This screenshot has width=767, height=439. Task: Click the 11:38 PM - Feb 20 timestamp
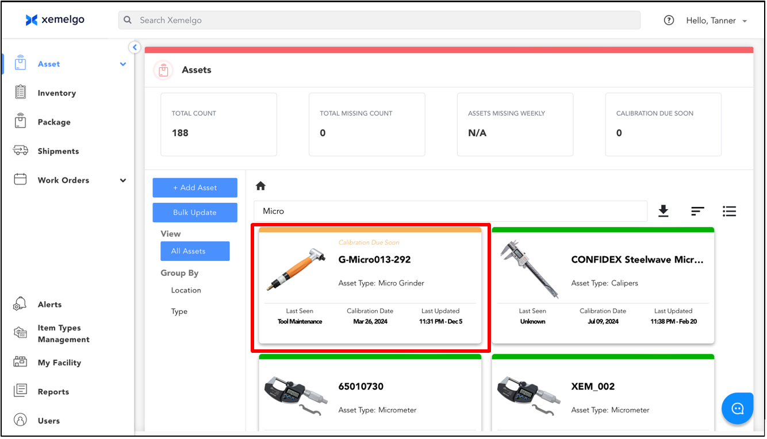673,322
